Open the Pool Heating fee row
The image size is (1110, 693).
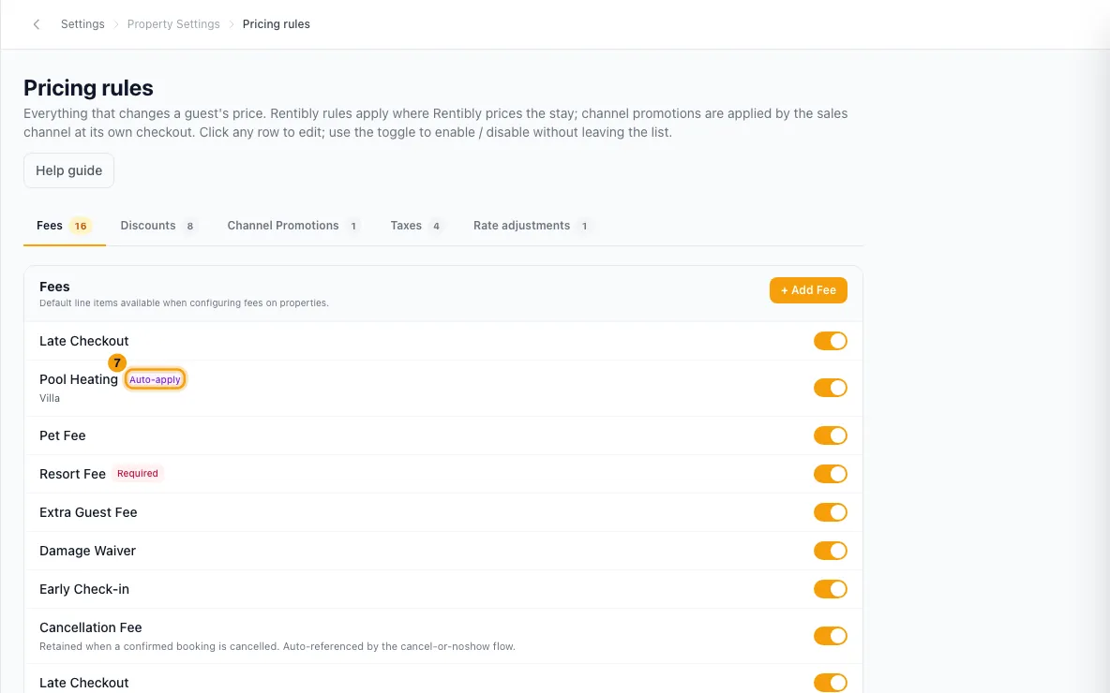(443, 389)
